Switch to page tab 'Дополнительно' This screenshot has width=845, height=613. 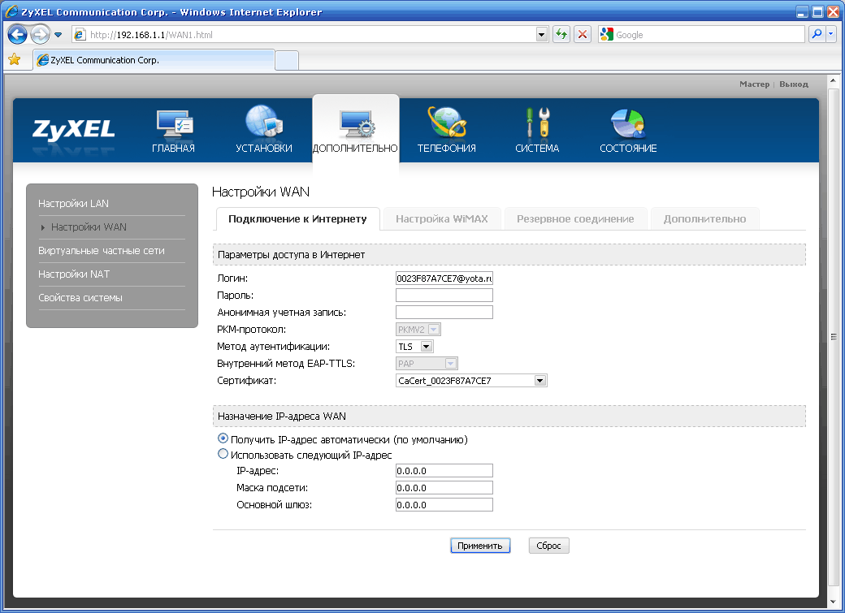704,218
